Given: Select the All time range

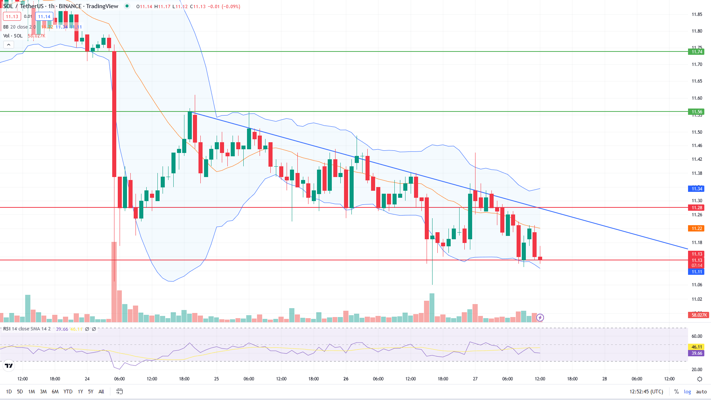Looking at the screenshot, I should [101, 391].
